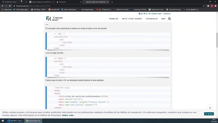218x123 pixels.
Task: Open the Windows Start menu
Action: [3, 121]
